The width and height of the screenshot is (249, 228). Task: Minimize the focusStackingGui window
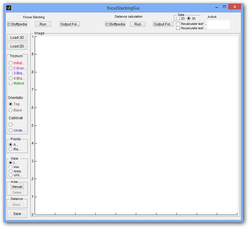pyautogui.click(x=217, y=7)
